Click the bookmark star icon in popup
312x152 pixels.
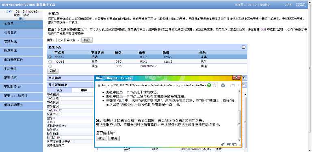tap(214, 85)
